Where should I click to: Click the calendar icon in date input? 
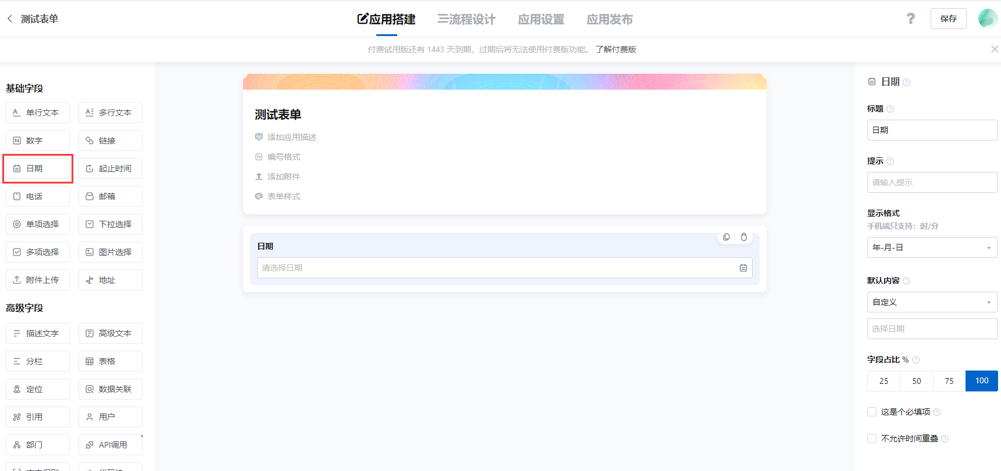tap(743, 268)
